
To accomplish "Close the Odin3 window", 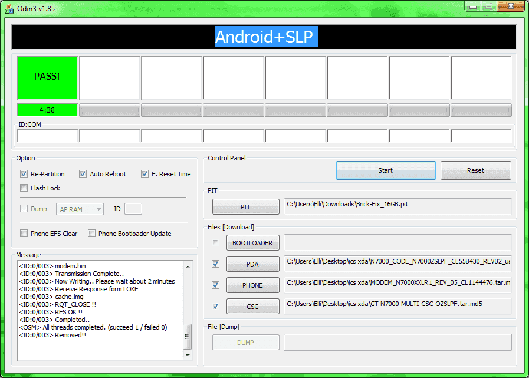I will click(x=511, y=6).
